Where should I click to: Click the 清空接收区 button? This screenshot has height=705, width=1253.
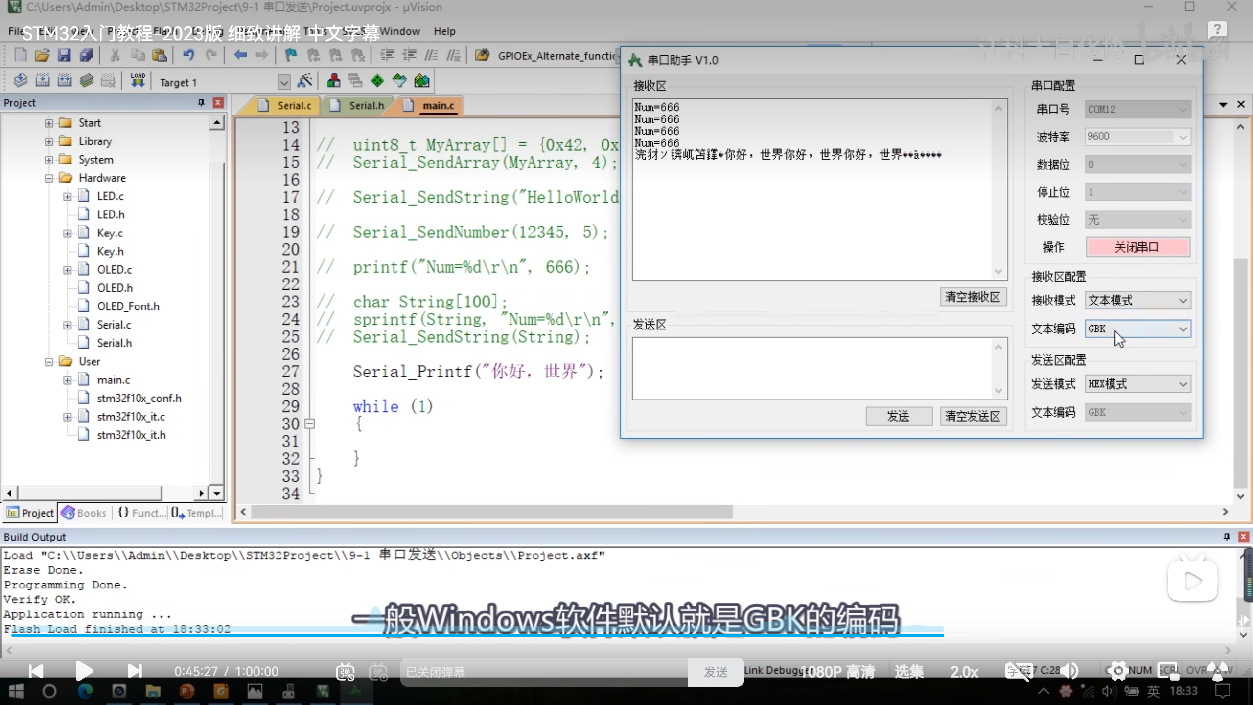[x=972, y=297]
